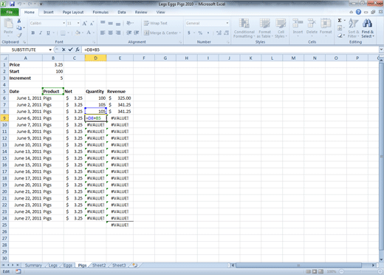Open the Number Format General dropdown

(227, 23)
